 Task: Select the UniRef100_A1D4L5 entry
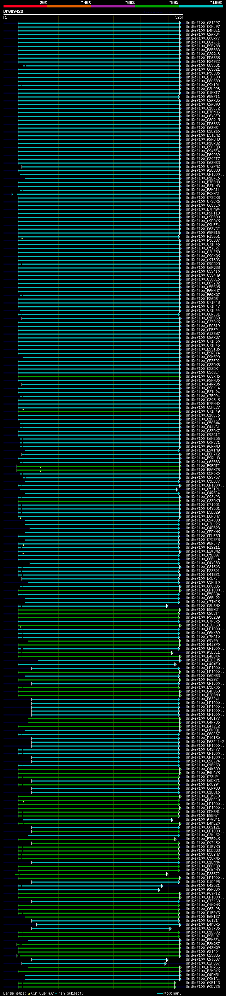click(203, 178)
